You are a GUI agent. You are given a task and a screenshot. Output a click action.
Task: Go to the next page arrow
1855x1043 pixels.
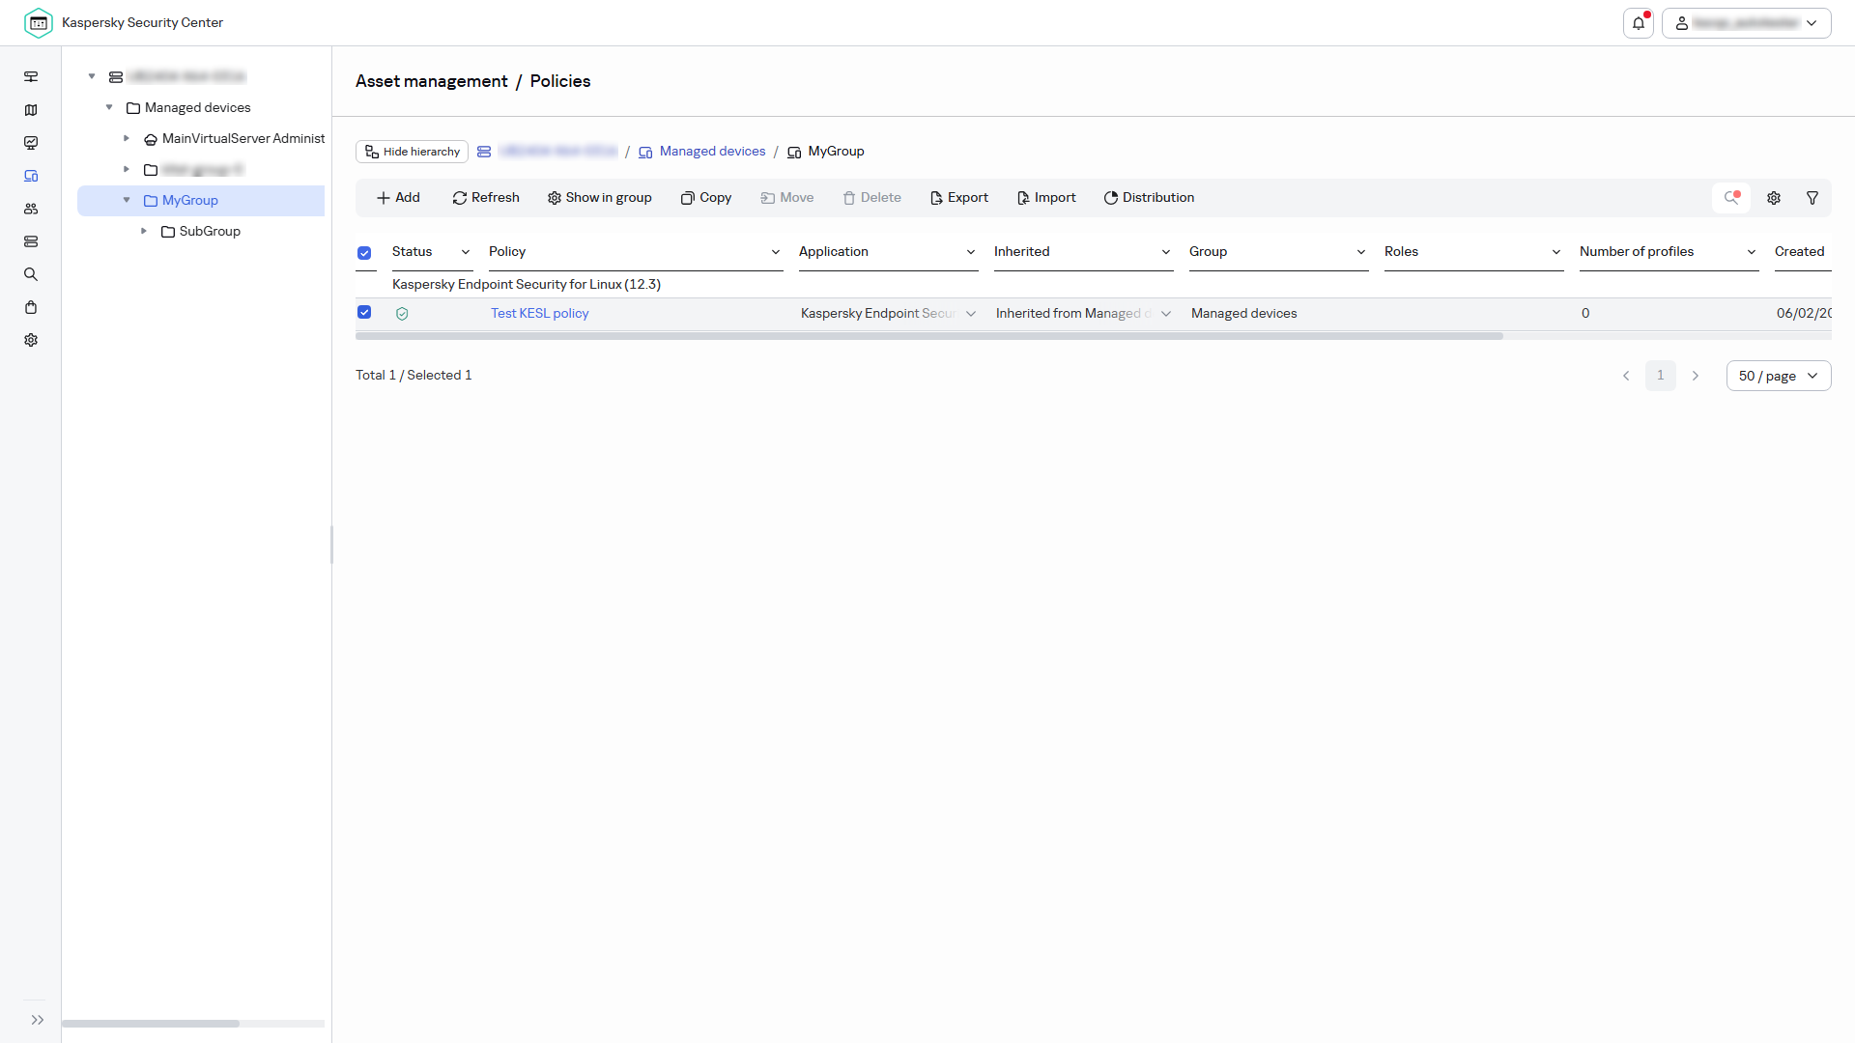1696,376
